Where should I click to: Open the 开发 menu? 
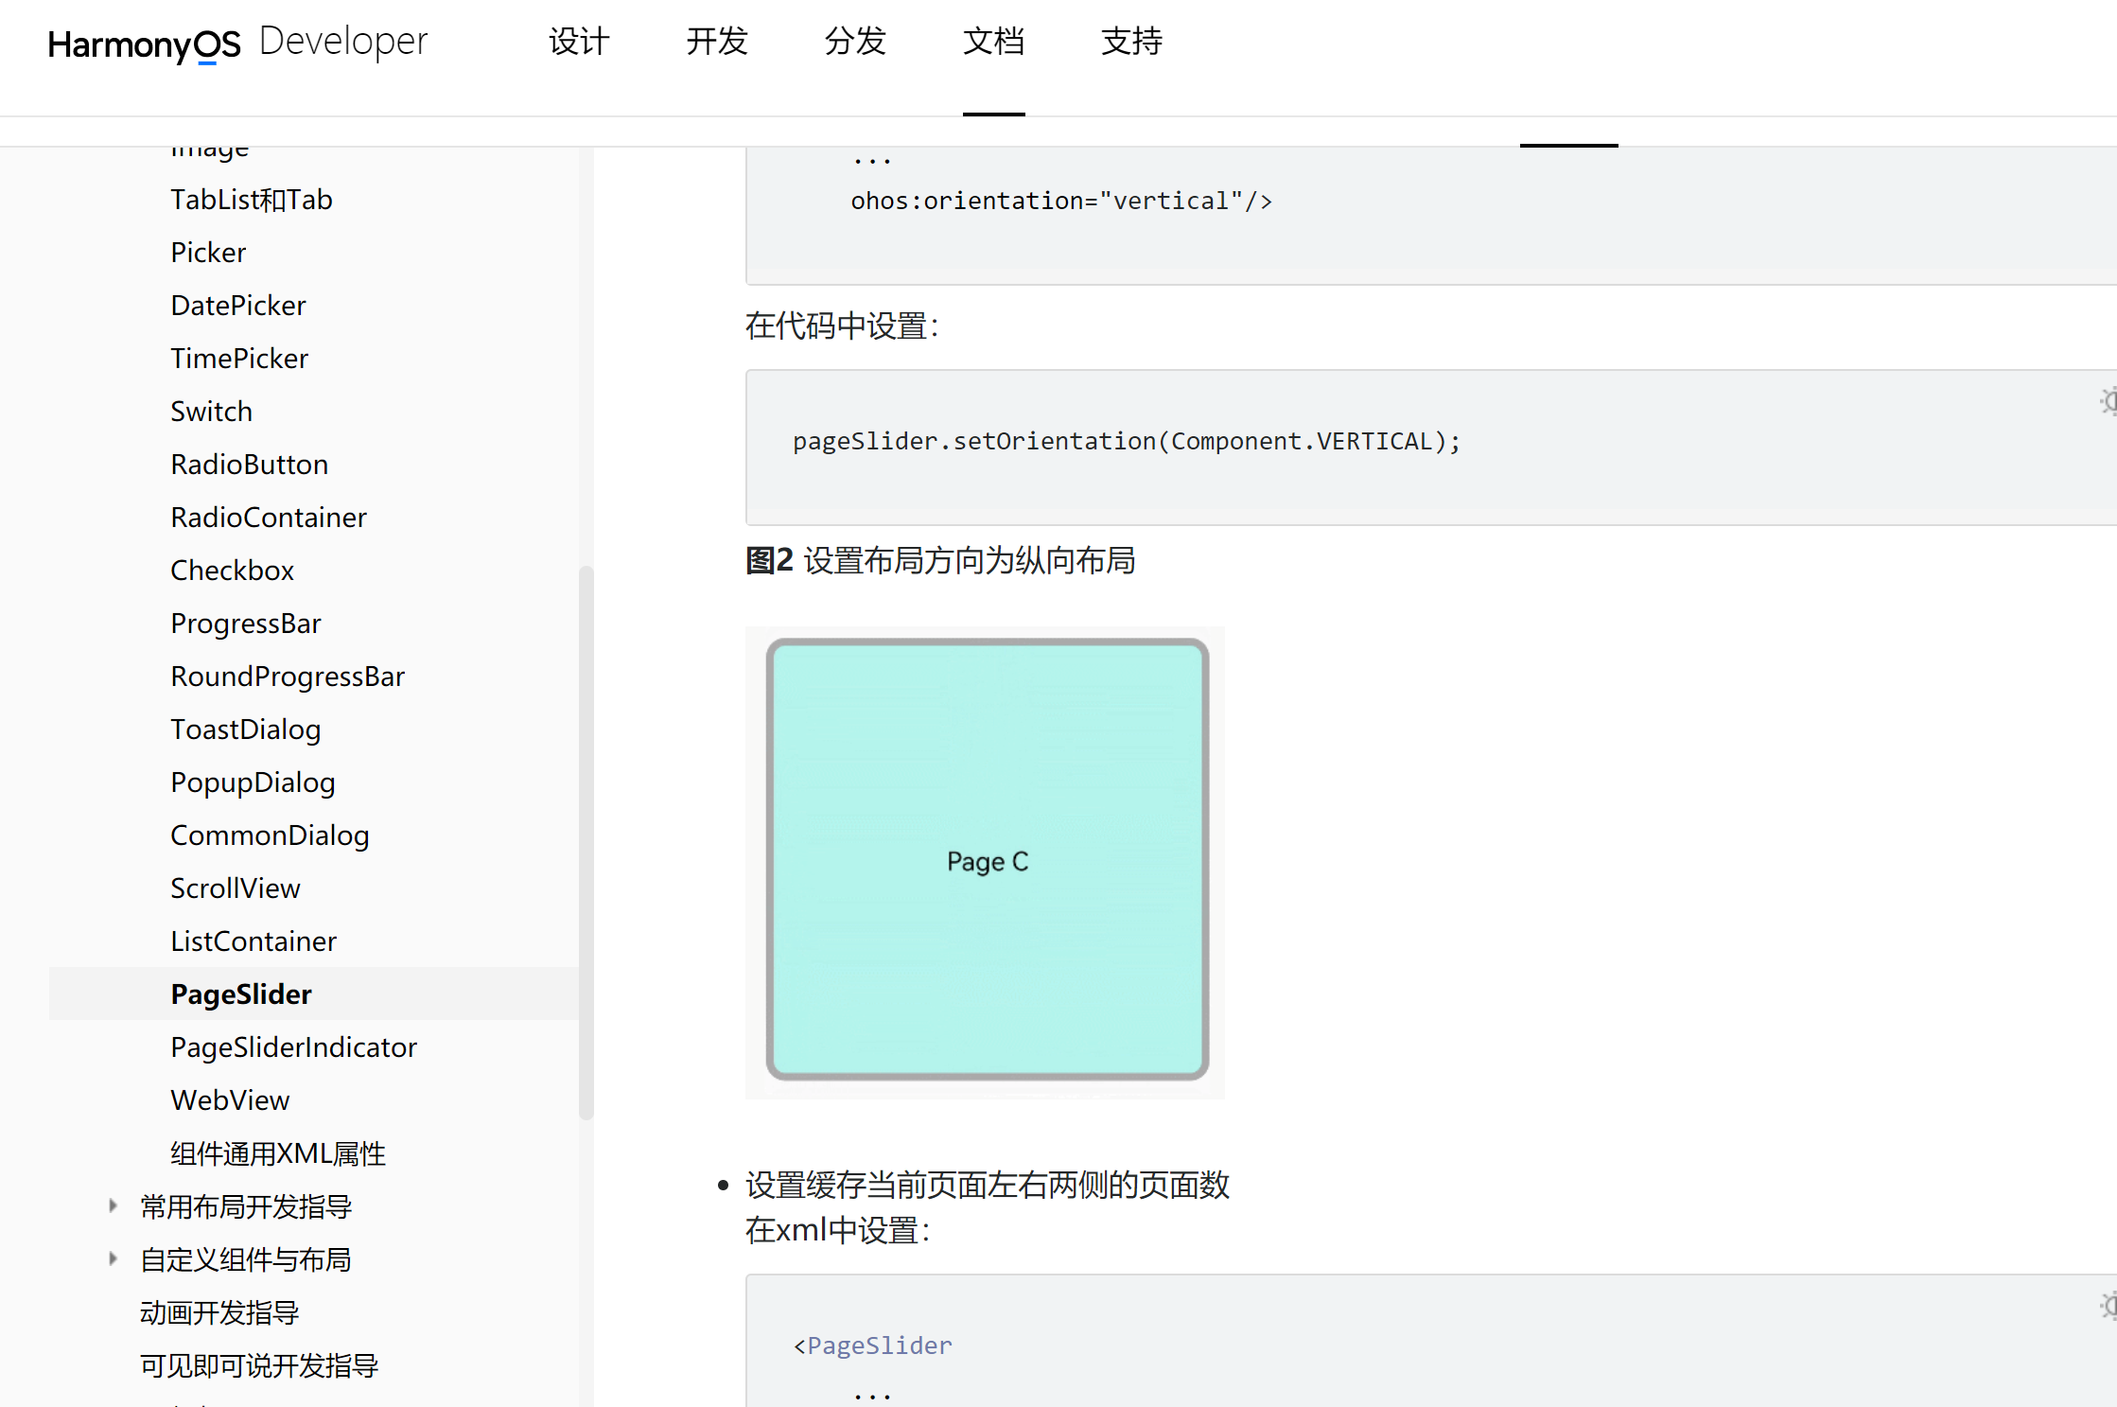[x=716, y=42]
